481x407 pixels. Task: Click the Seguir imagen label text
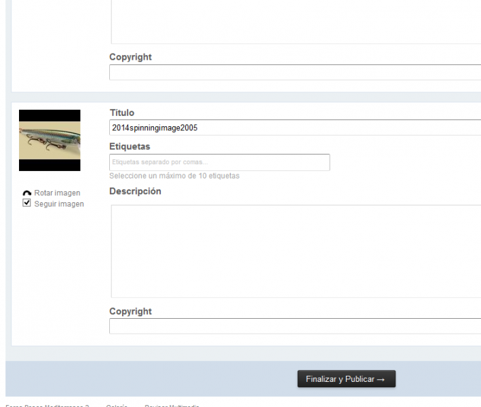59,203
